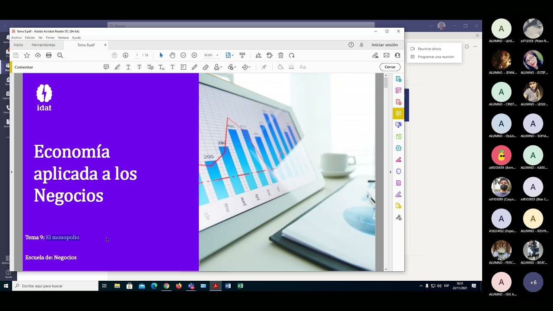Choose the underline text tool
Screen dimensions: 553x311
click(128, 67)
